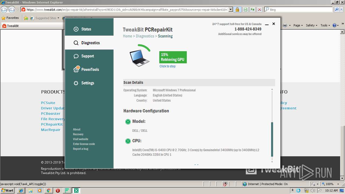Click the IE stop loading icon

pos(260,9)
